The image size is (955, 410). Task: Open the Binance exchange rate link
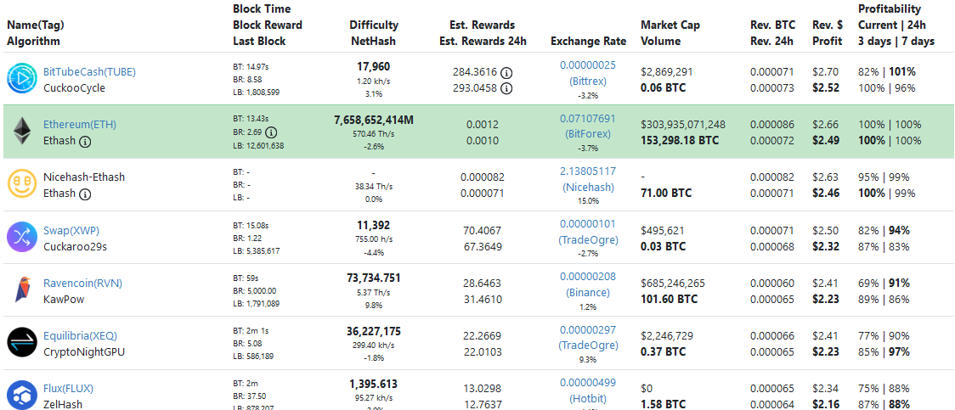(x=588, y=292)
